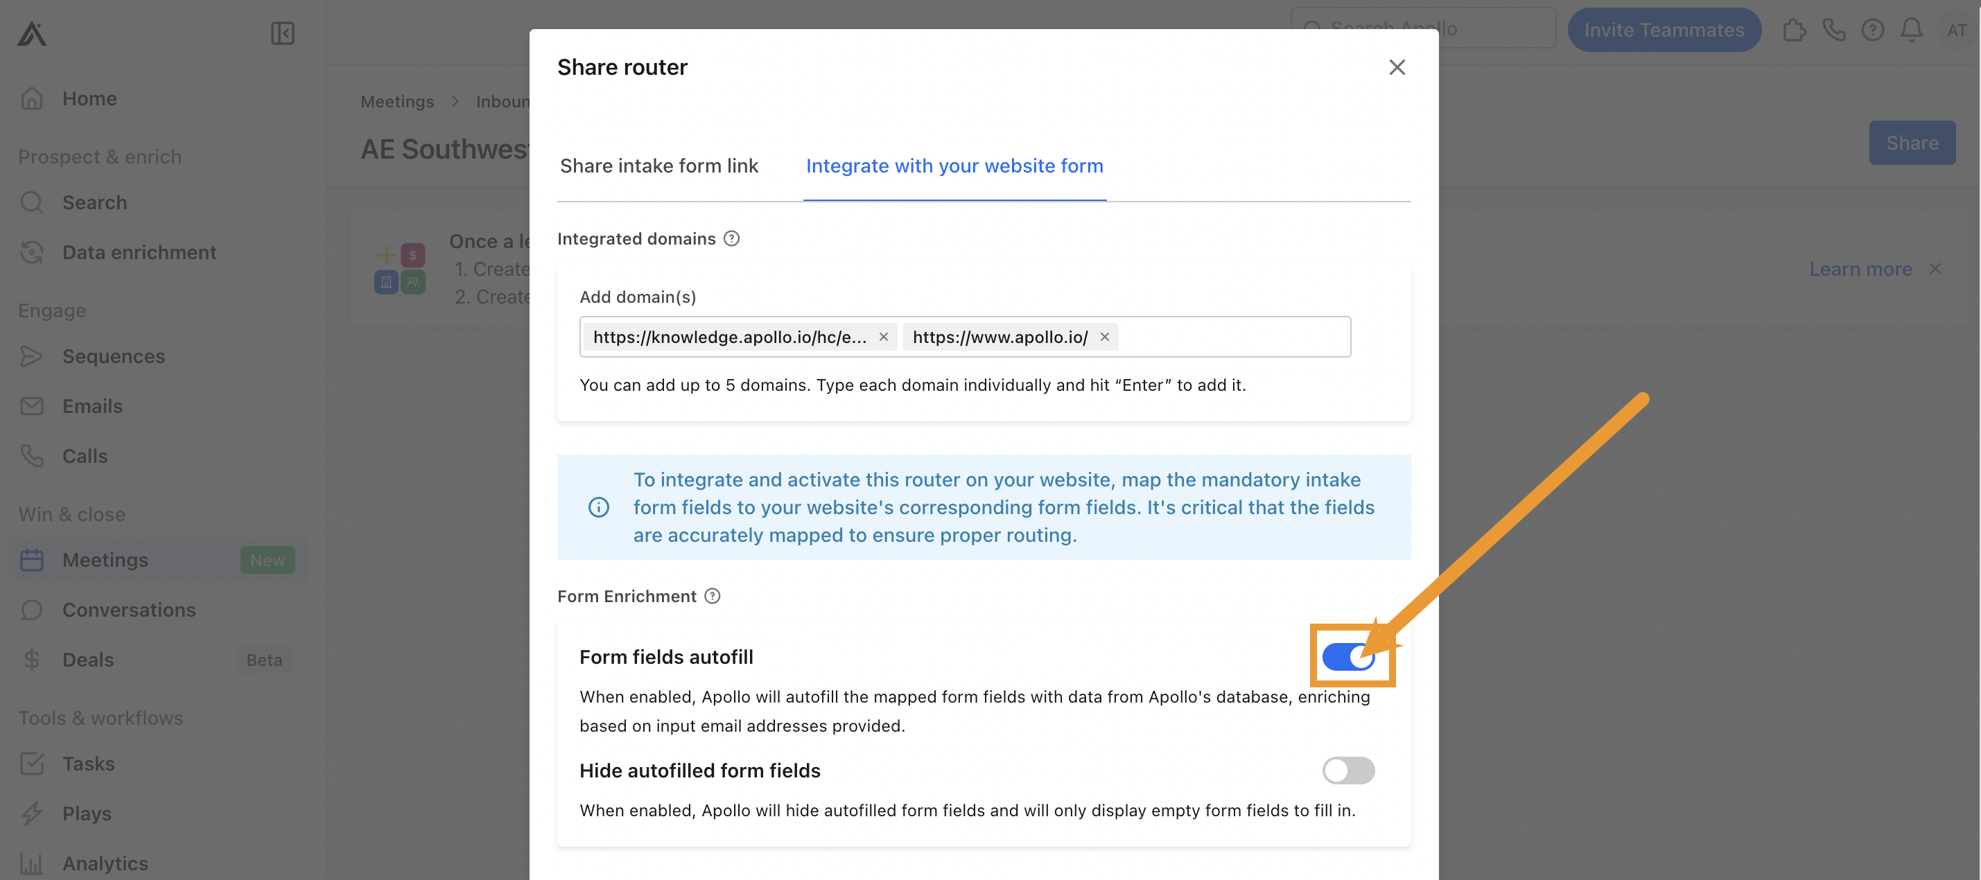Open the Conversations section

(128, 610)
